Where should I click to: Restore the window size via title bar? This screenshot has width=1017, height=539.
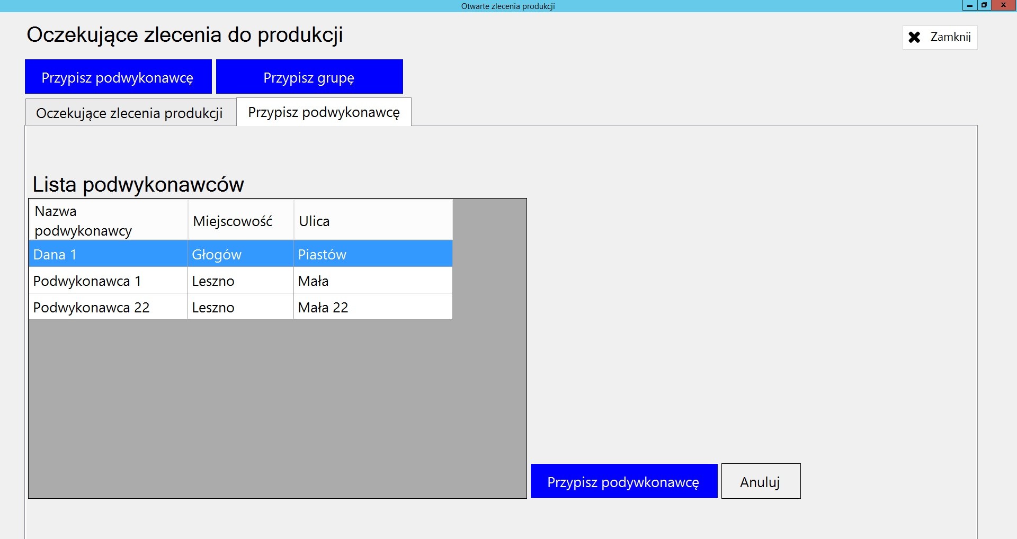[x=984, y=5]
